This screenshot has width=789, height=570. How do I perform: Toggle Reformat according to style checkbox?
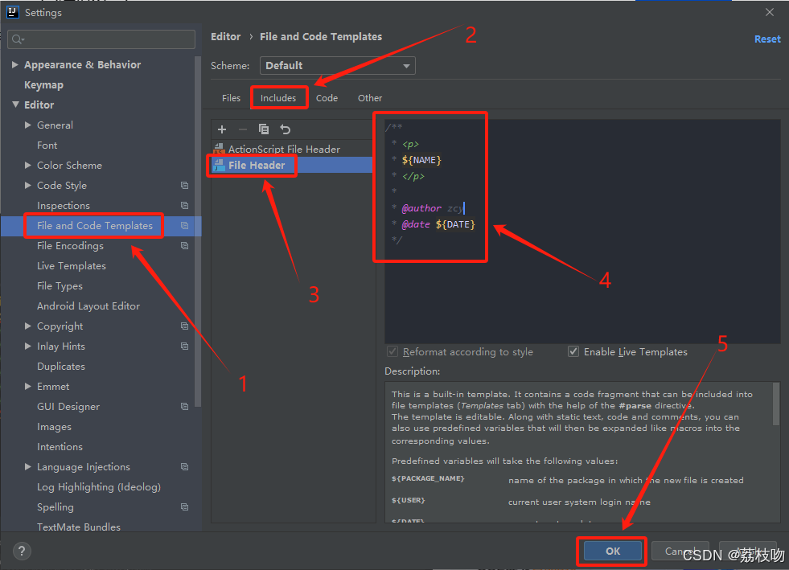pyautogui.click(x=392, y=351)
